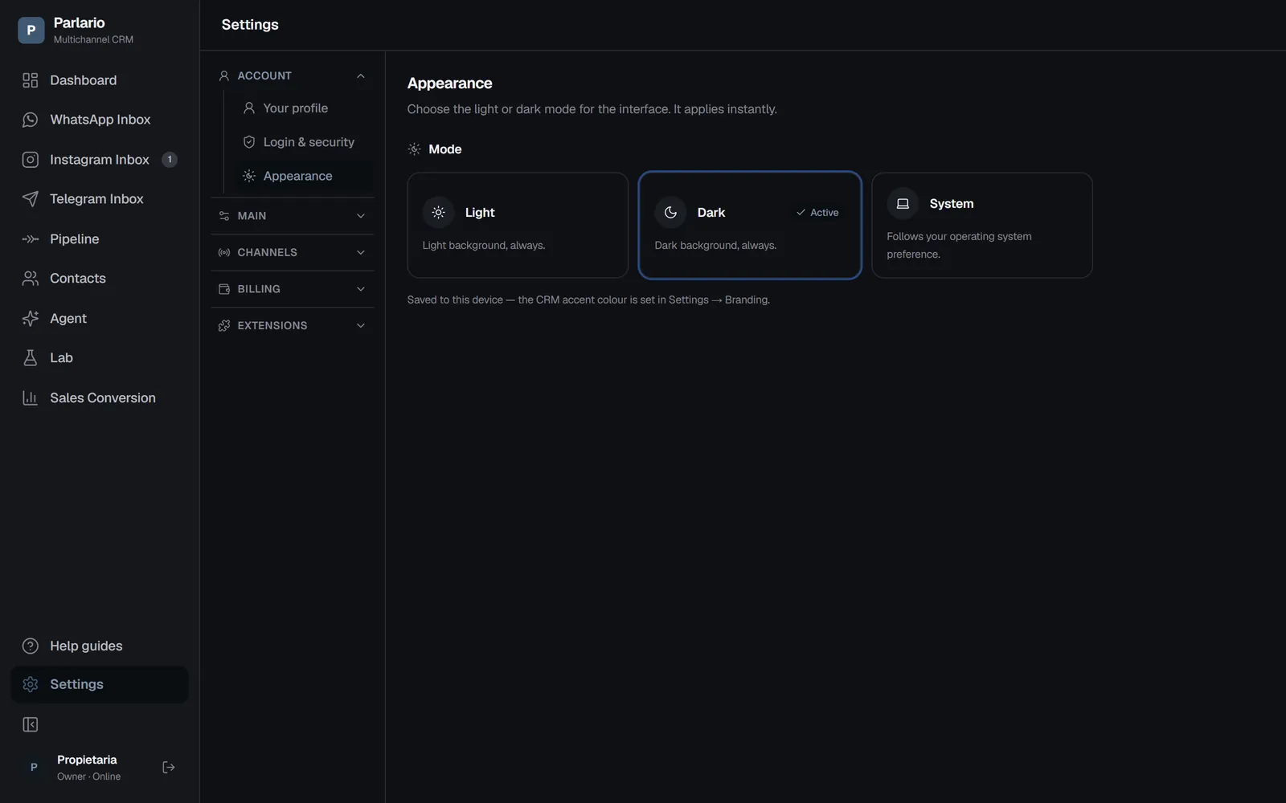The width and height of the screenshot is (1286, 803).
Task: Click the Your profile person icon
Action: point(249,108)
